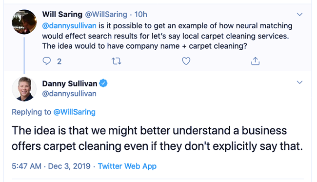The height and width of the screenshot is (182, 317).
Task: Open the Will Saring display name
Action: pos(62,14)
